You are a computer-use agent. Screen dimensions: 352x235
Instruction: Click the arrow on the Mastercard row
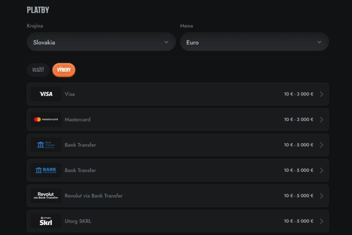[321, 120]
